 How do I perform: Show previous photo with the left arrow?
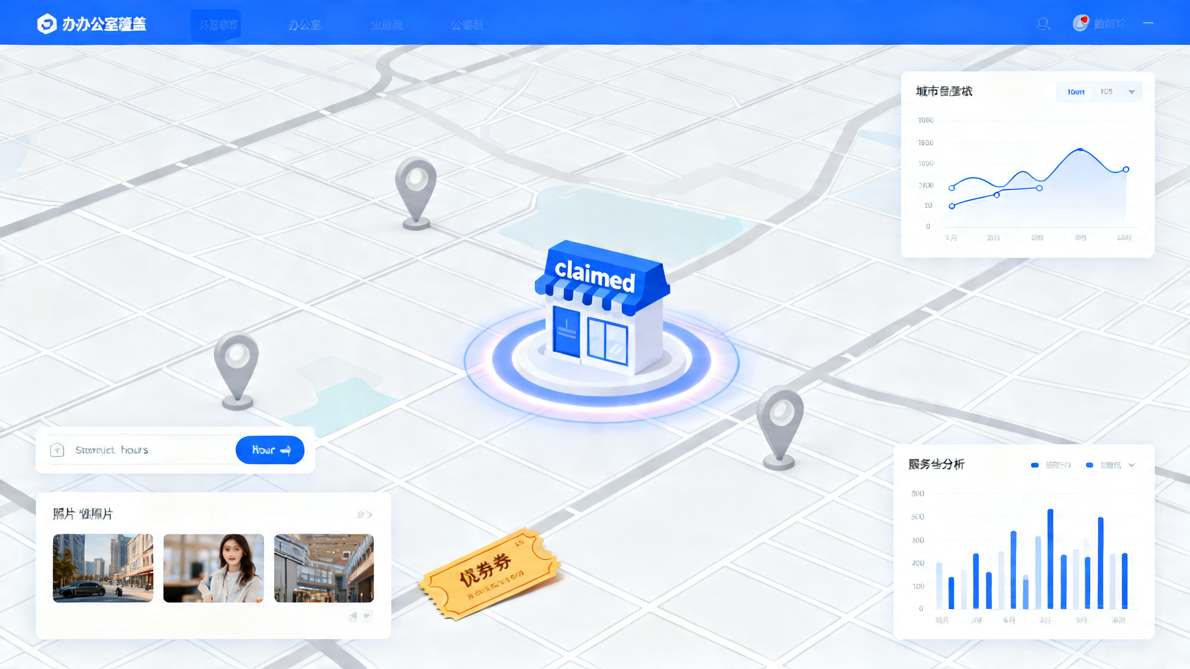(354, 616)
